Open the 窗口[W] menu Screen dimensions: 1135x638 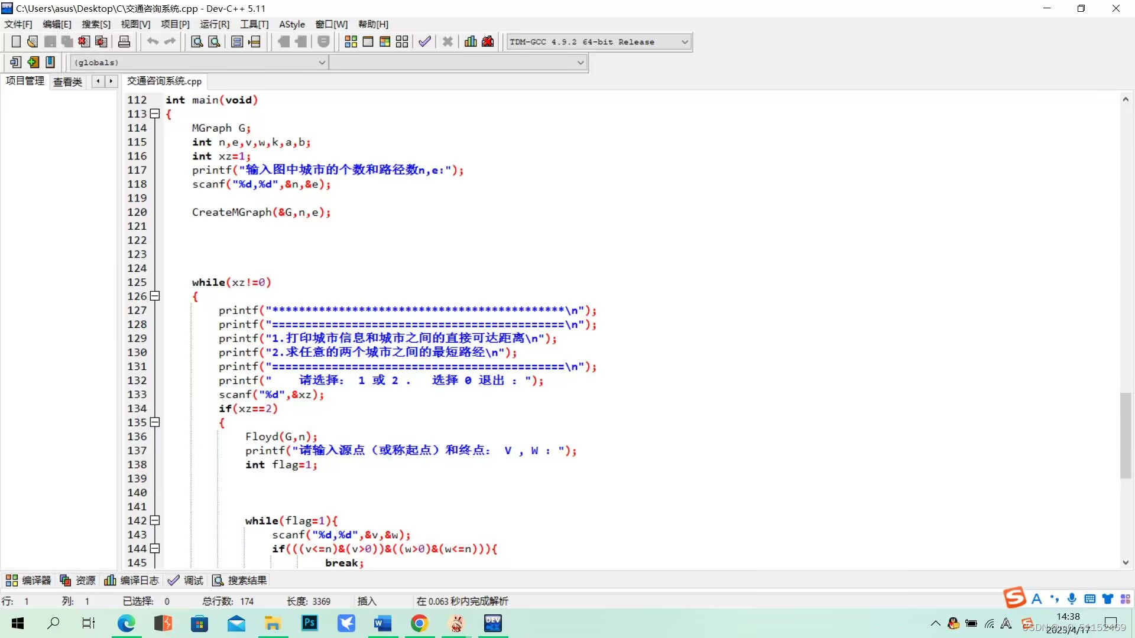pyautogui.click(x=331, y=24)
